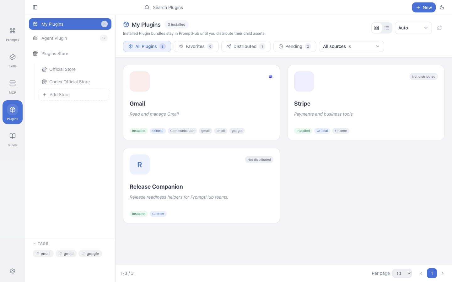Click the New button

coord(424,8)
